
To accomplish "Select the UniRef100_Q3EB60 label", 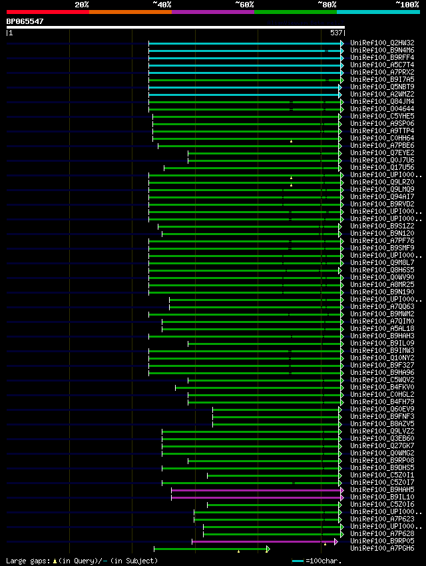I will [x=382, y=438].
